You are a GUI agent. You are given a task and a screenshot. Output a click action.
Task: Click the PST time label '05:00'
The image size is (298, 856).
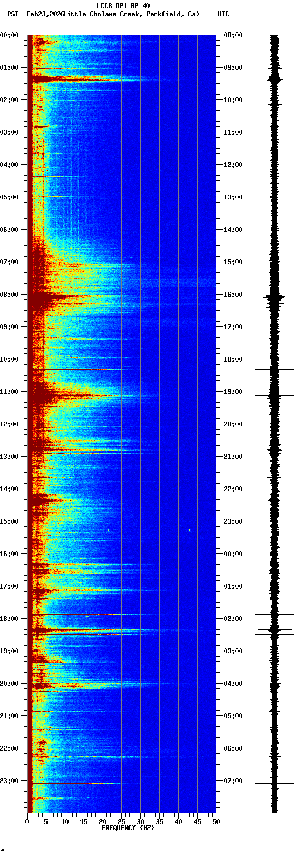click(9, 197)
